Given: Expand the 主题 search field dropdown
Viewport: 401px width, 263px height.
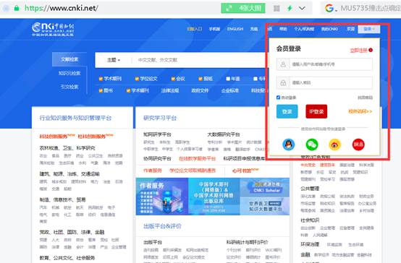Looking at the screenshot, I should tap(114, 60).
